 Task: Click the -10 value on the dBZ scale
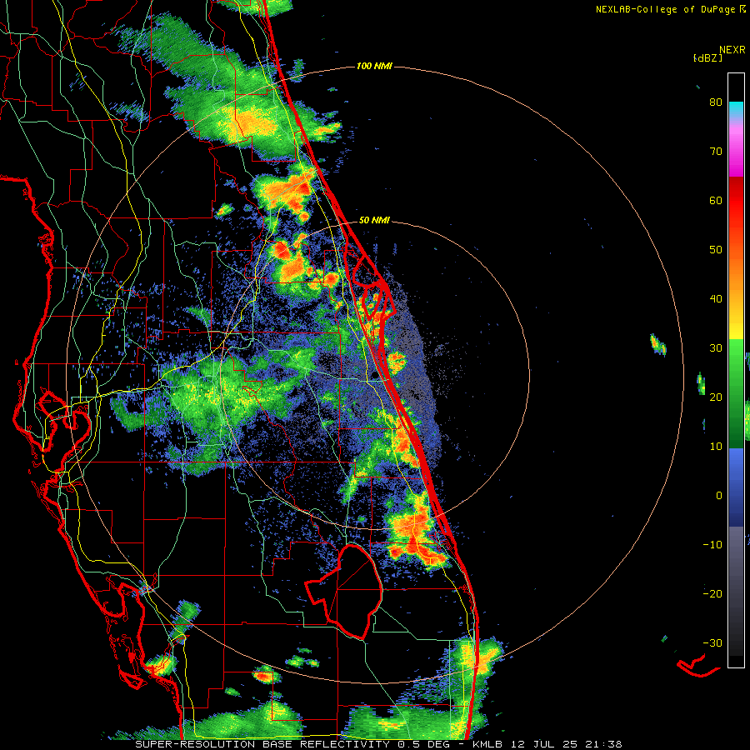point(712,545)
